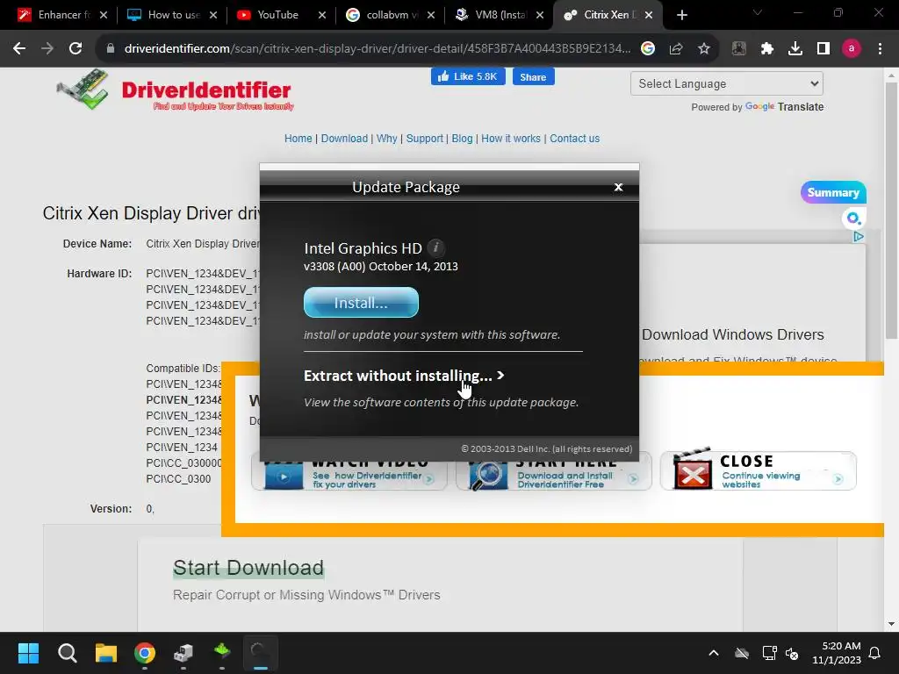Viewport: 899px width, 674px height.
Task: Click the URL address bar
Action: (x=378, y=49)
